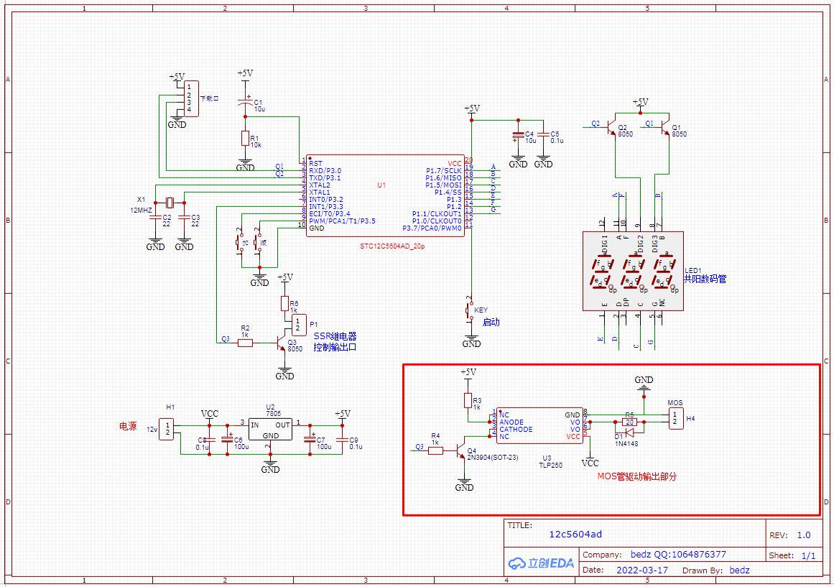Click the 立创EDA logo in title block

[x=542, y=563]
